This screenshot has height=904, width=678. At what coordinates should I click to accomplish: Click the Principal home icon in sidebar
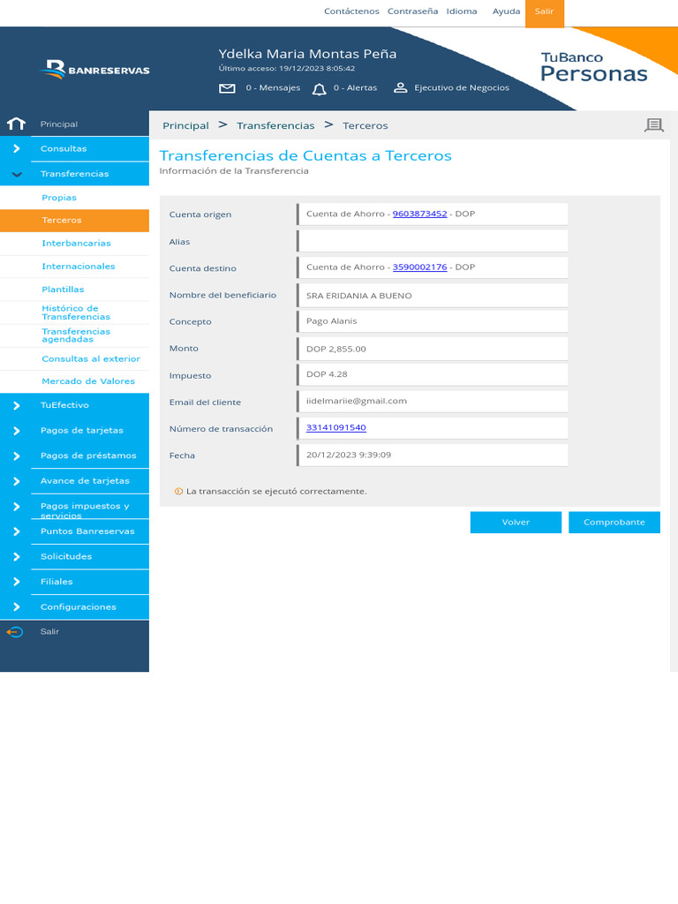tap(16, 124)
